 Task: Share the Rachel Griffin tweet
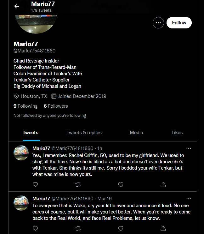(x=163, y=184)
